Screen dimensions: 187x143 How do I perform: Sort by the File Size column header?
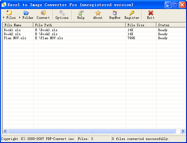point(141,25)
